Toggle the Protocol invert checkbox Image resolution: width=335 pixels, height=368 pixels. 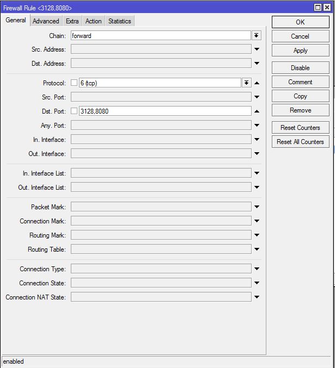(74, 83)
